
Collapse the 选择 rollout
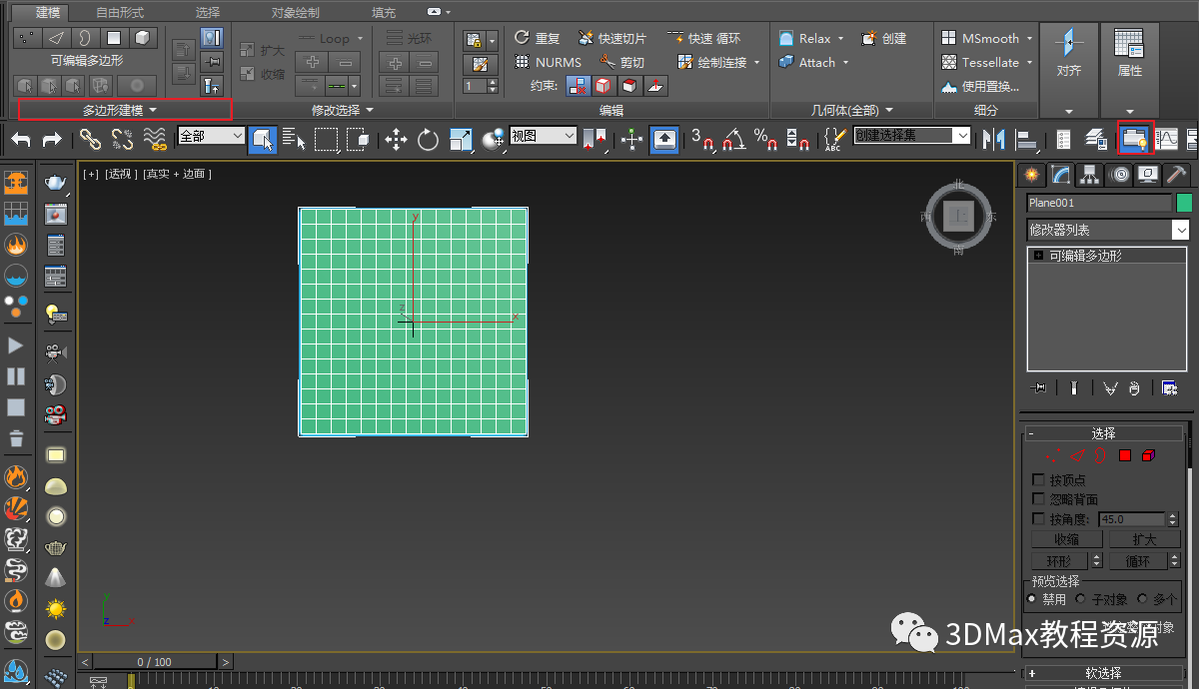coord(1103,433)
